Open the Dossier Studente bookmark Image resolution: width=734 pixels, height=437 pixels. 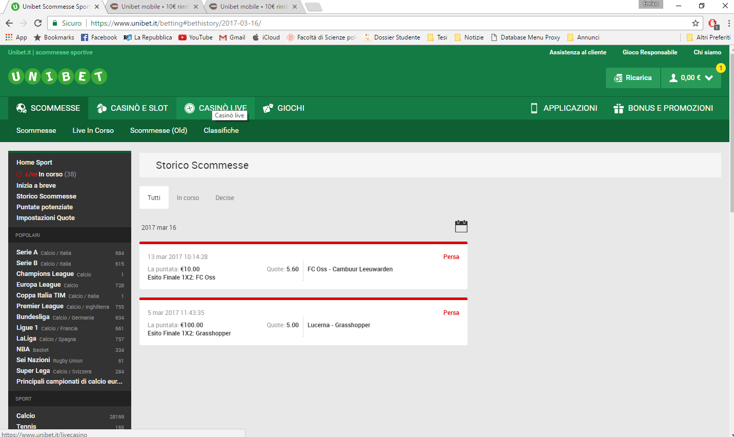pos(392,37)
